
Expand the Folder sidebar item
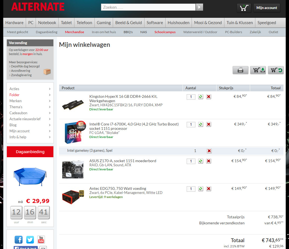click(x=30, y=95)
